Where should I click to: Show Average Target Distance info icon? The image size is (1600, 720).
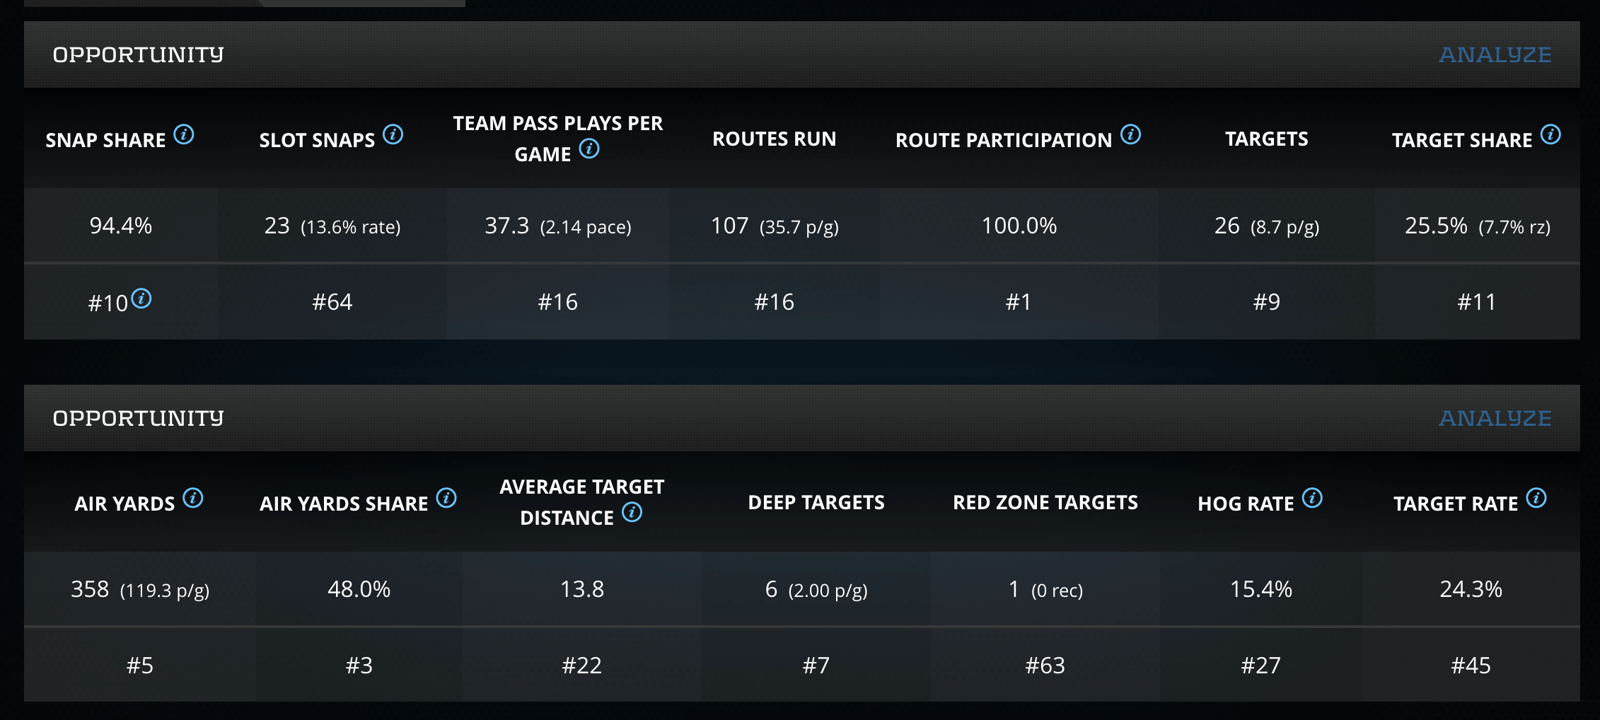coord(632,512)
